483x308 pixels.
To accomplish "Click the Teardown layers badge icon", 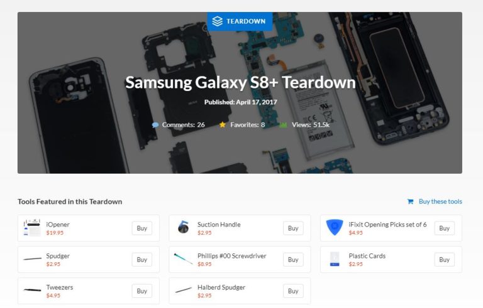I will [217, 21].
